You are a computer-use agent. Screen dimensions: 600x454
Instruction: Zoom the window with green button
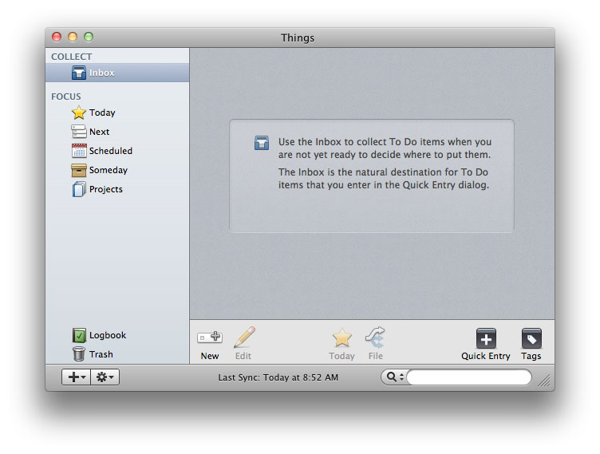coord(89,37)
